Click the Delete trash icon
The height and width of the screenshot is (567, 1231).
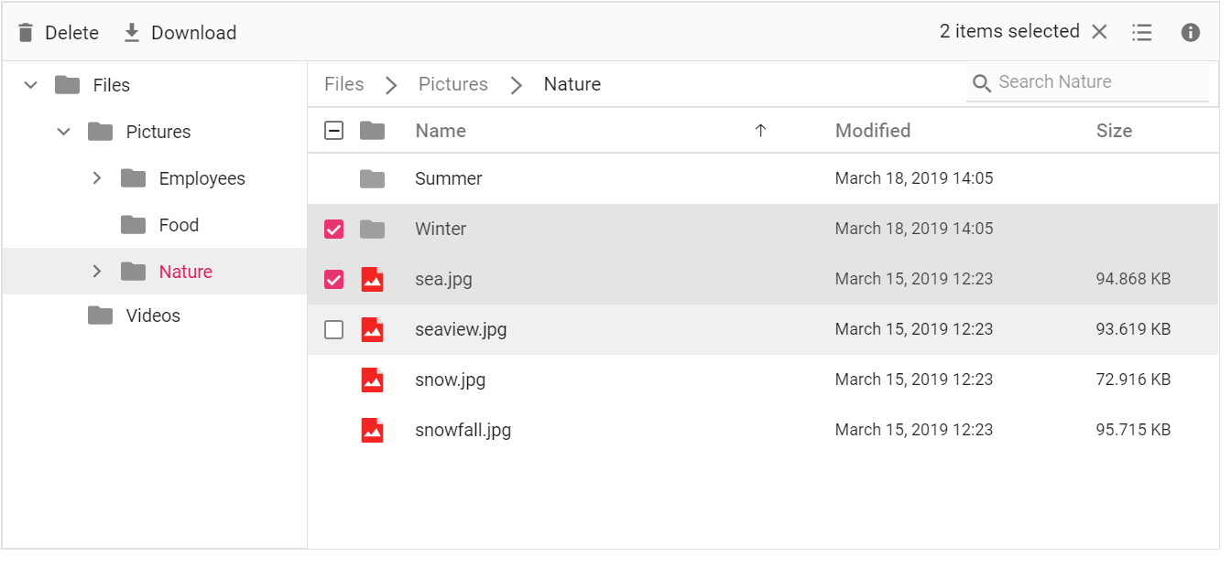pyautogui.click(x=27, y=33)
